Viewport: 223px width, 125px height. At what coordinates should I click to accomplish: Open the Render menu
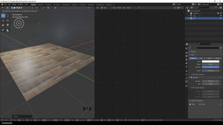pyautogui.click(x=14, y=5)
